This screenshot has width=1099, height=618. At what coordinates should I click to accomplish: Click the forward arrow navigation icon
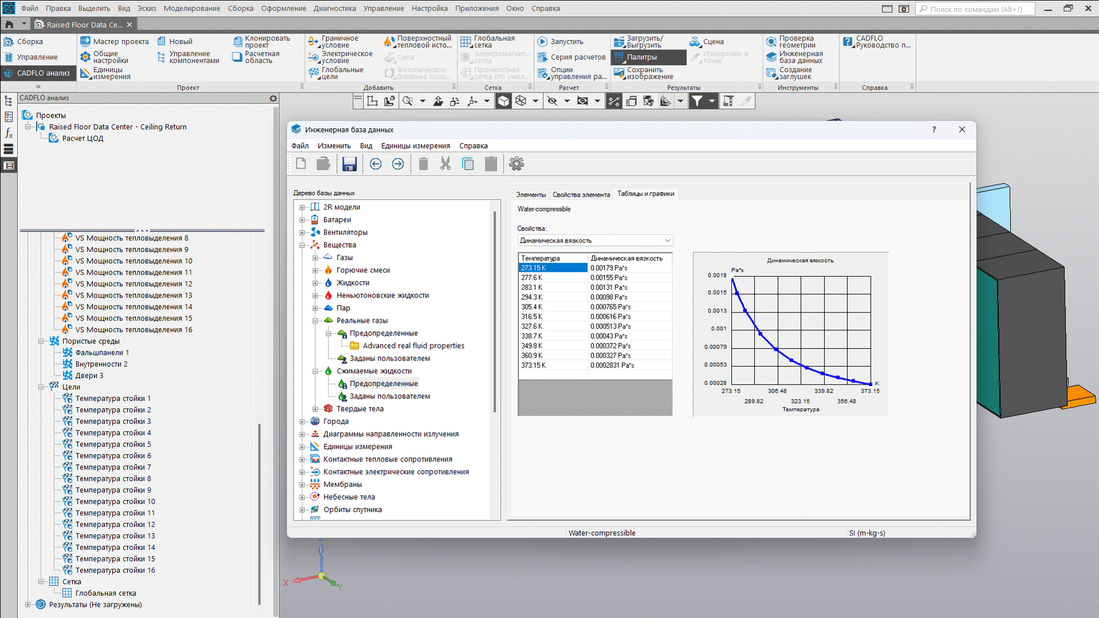(398, 164)
